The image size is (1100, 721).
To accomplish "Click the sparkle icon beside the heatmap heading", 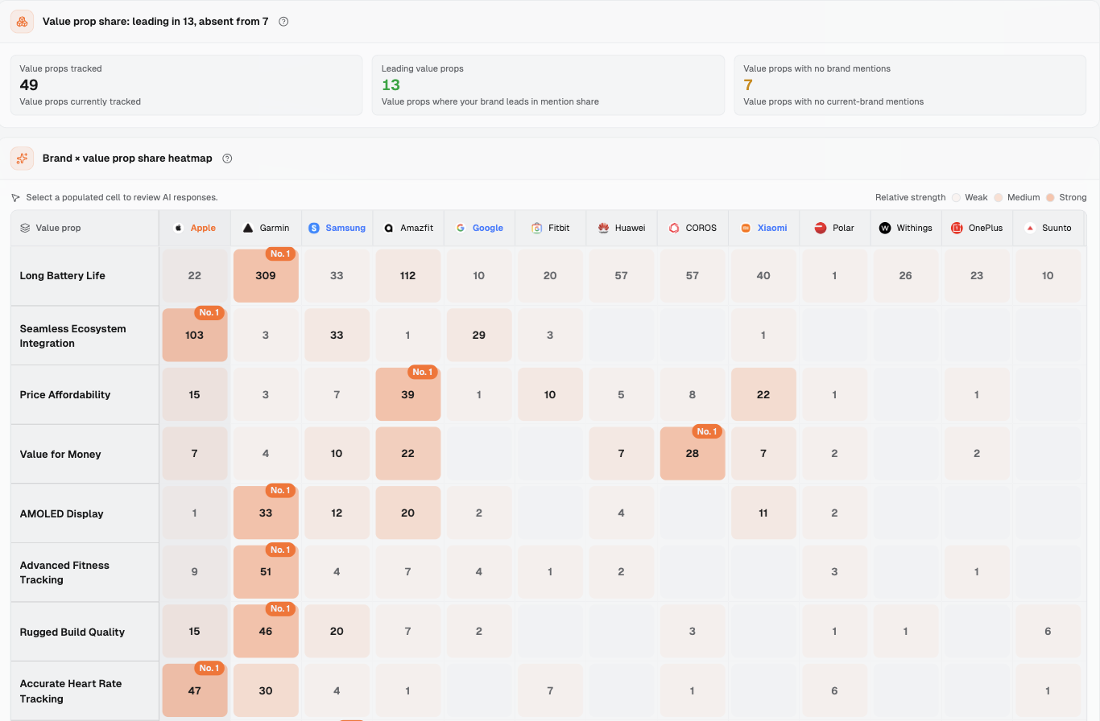I will 23,159.
